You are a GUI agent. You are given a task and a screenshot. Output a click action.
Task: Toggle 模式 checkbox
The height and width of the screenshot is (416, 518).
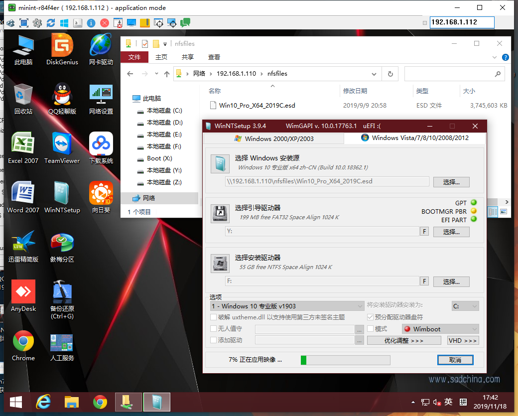tap(370, 329)
